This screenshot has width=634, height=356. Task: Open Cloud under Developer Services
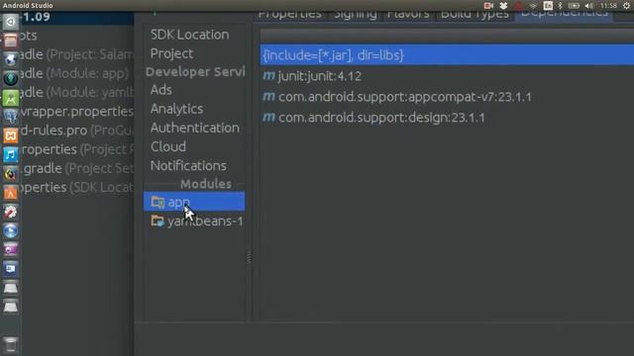pos(168,146)
